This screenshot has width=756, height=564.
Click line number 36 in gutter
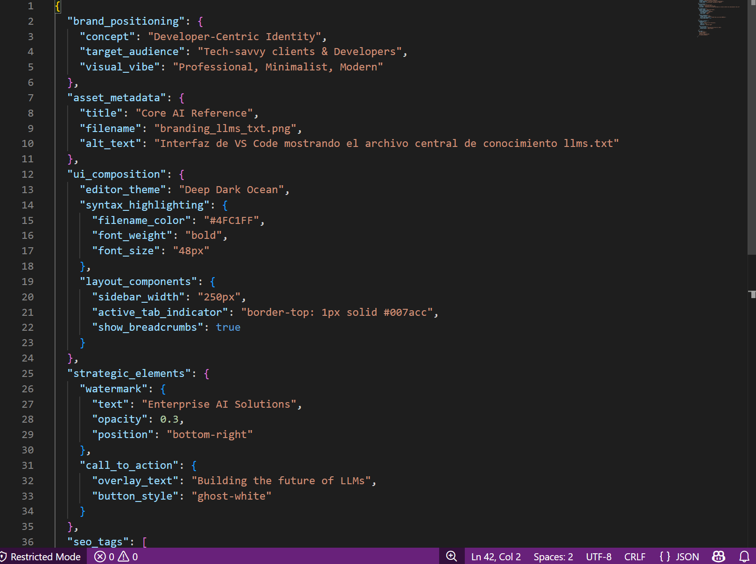pos(28,542)
